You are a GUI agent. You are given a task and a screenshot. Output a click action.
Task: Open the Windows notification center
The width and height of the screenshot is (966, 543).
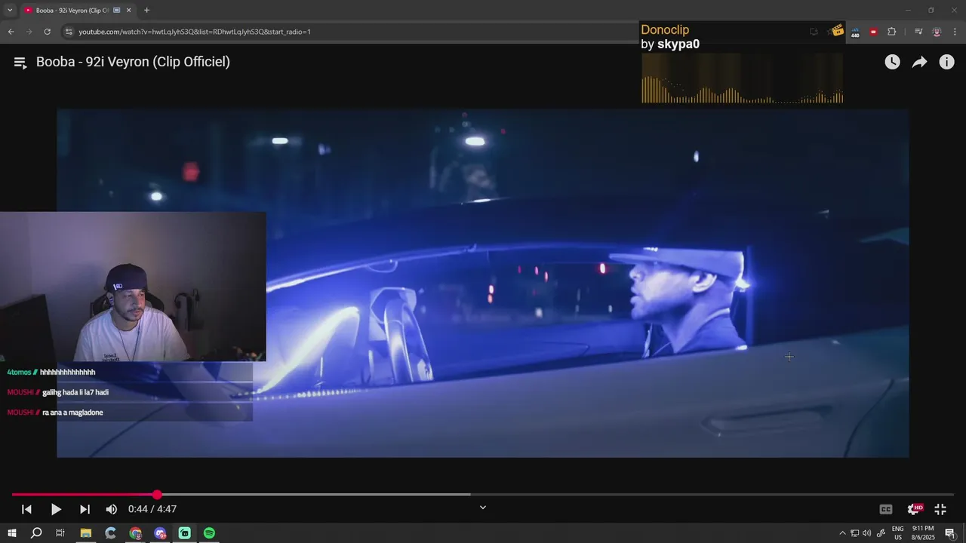(950, 533)
